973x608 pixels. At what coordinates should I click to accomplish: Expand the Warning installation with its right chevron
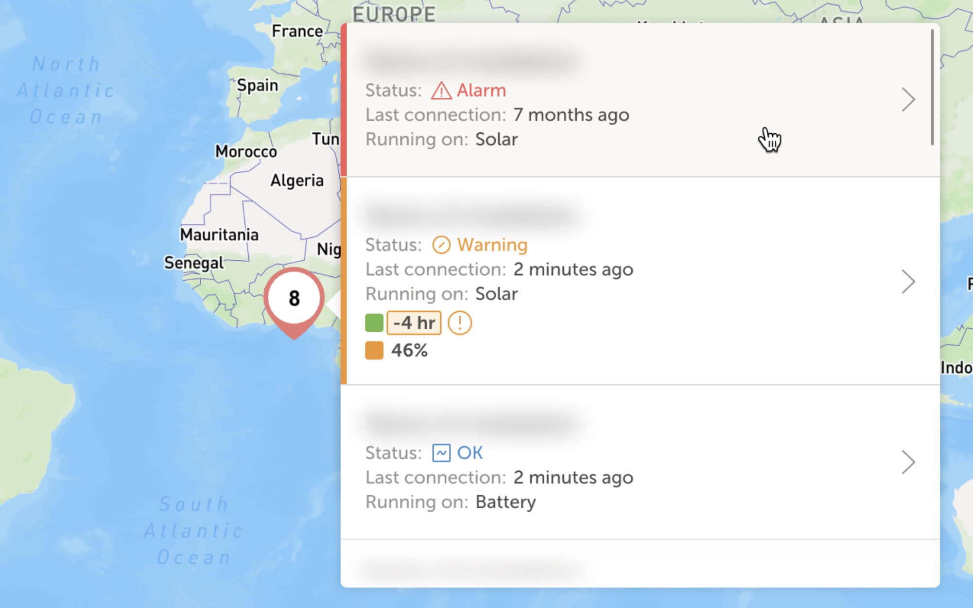coord(908,281)
